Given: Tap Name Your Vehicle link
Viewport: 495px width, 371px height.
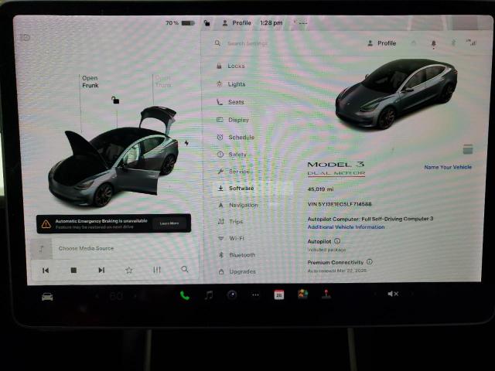Looking at the screenshot, I should pos(448,167).
